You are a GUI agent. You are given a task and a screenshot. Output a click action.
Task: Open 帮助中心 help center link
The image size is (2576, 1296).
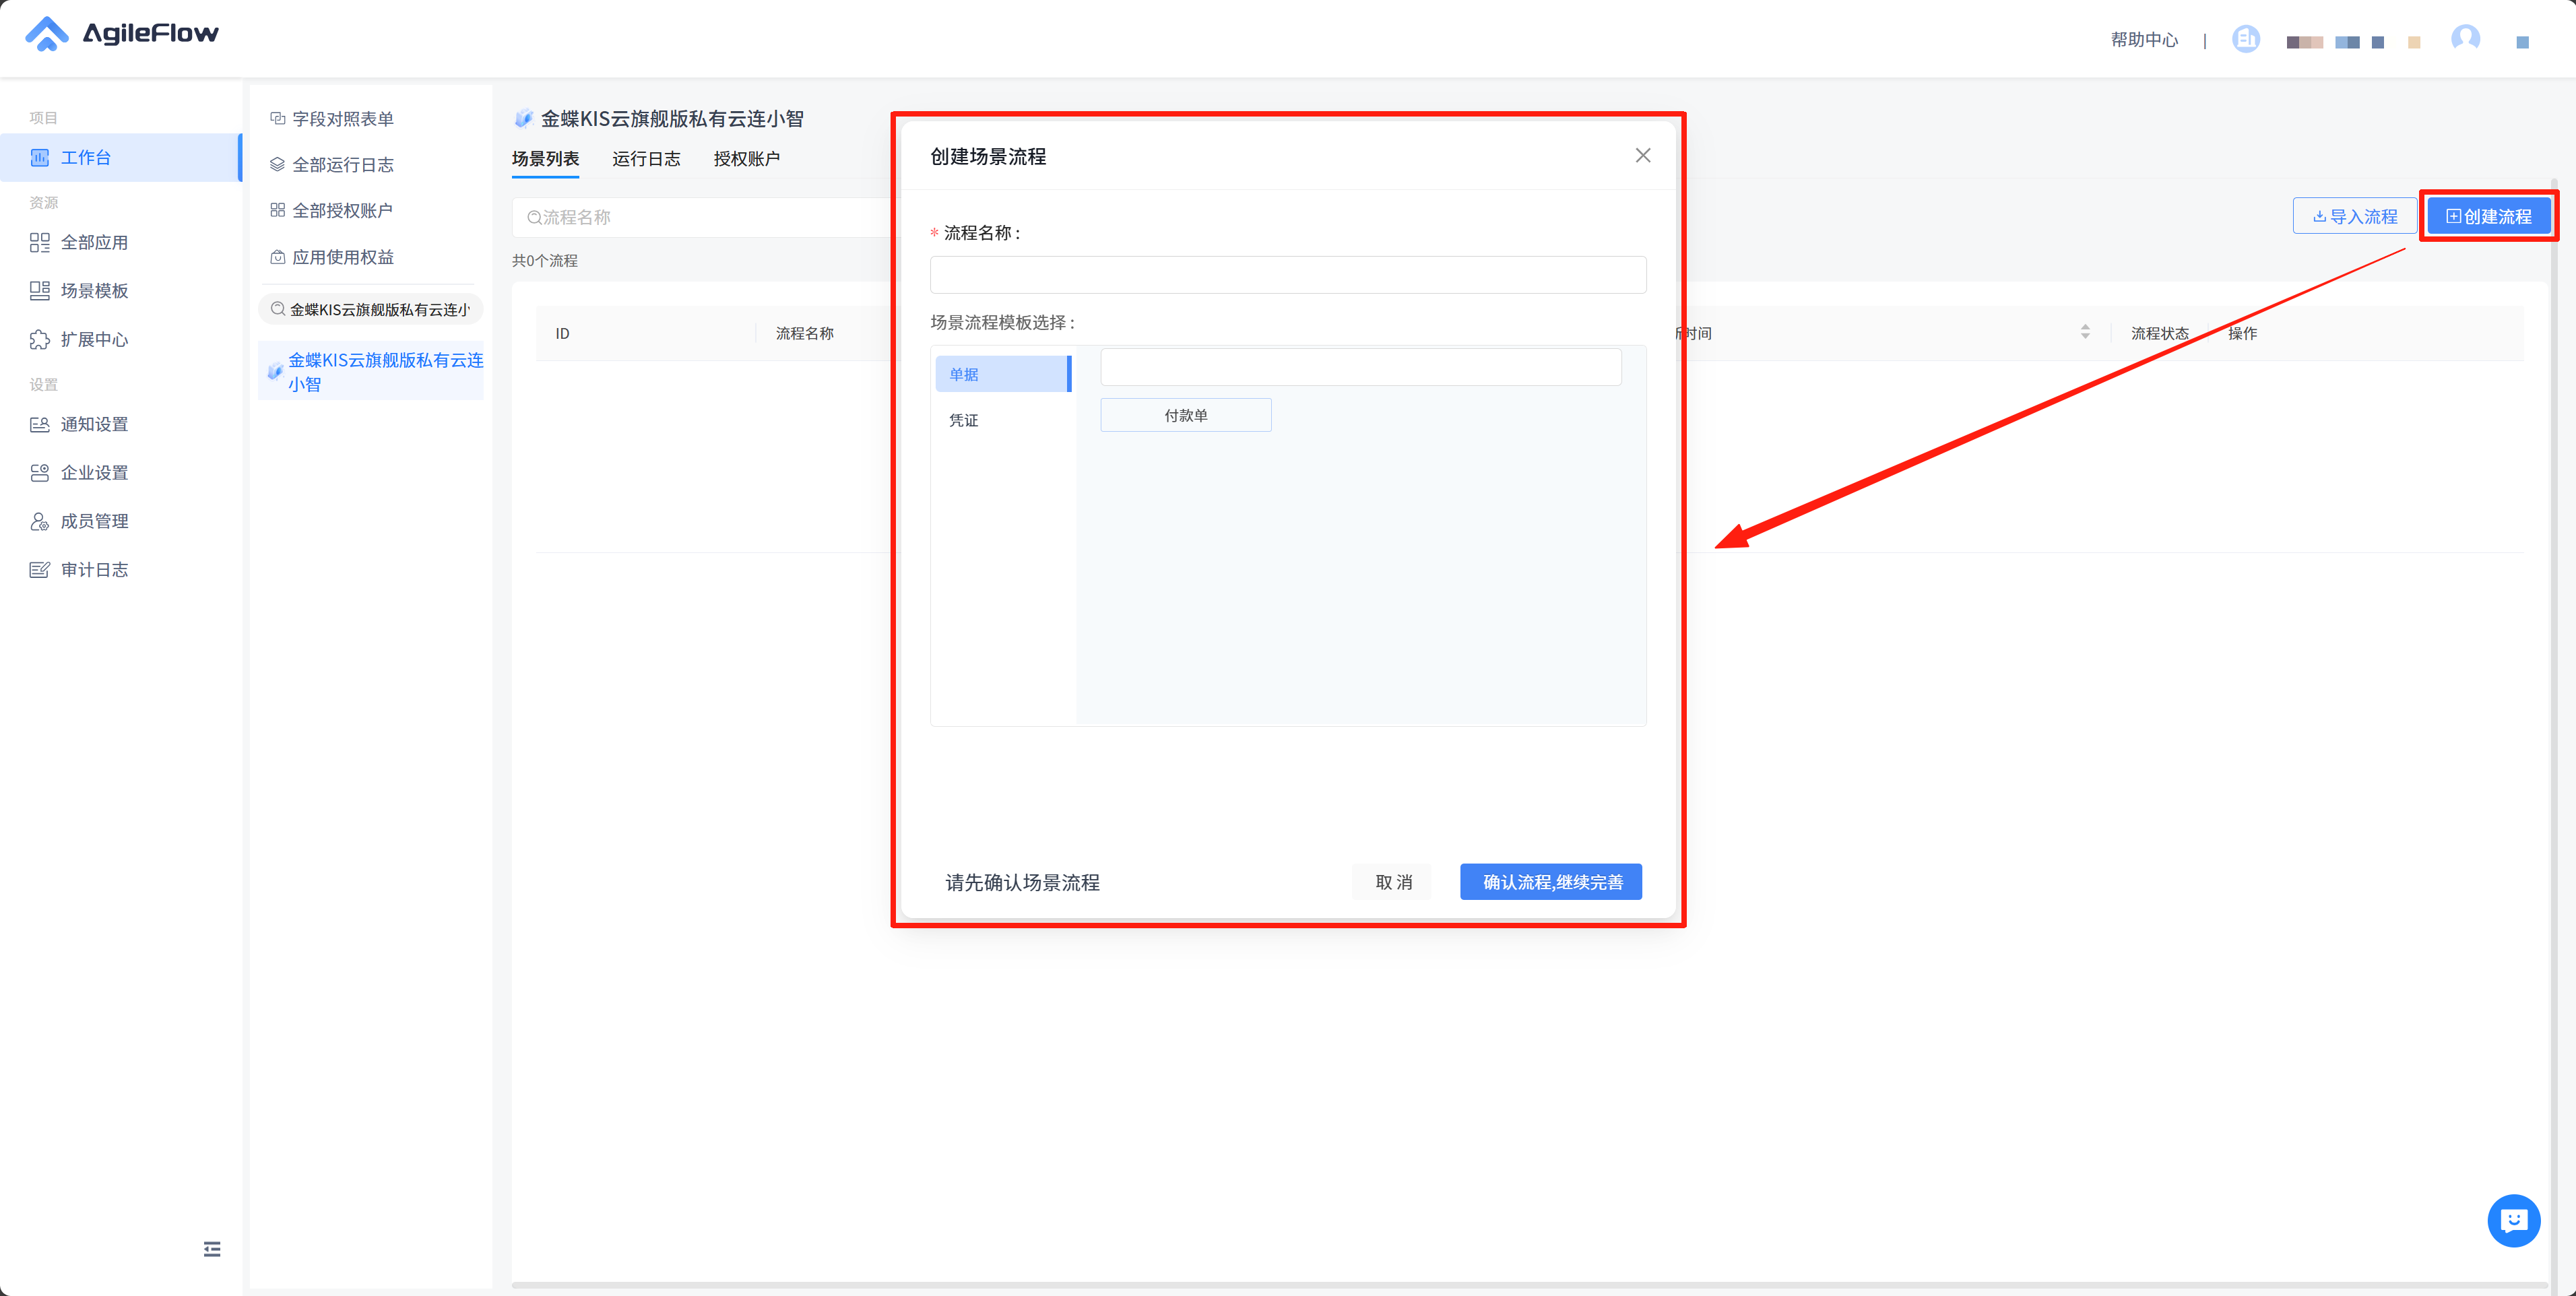pyautogui.click(x=2143, y=39)
